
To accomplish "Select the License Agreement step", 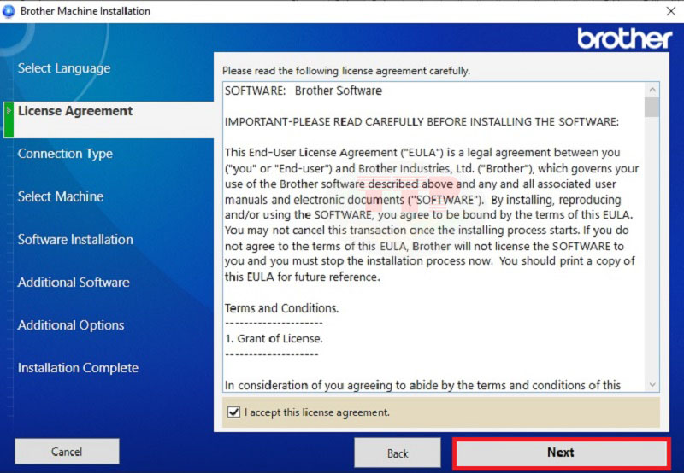I will click(75, 111).
